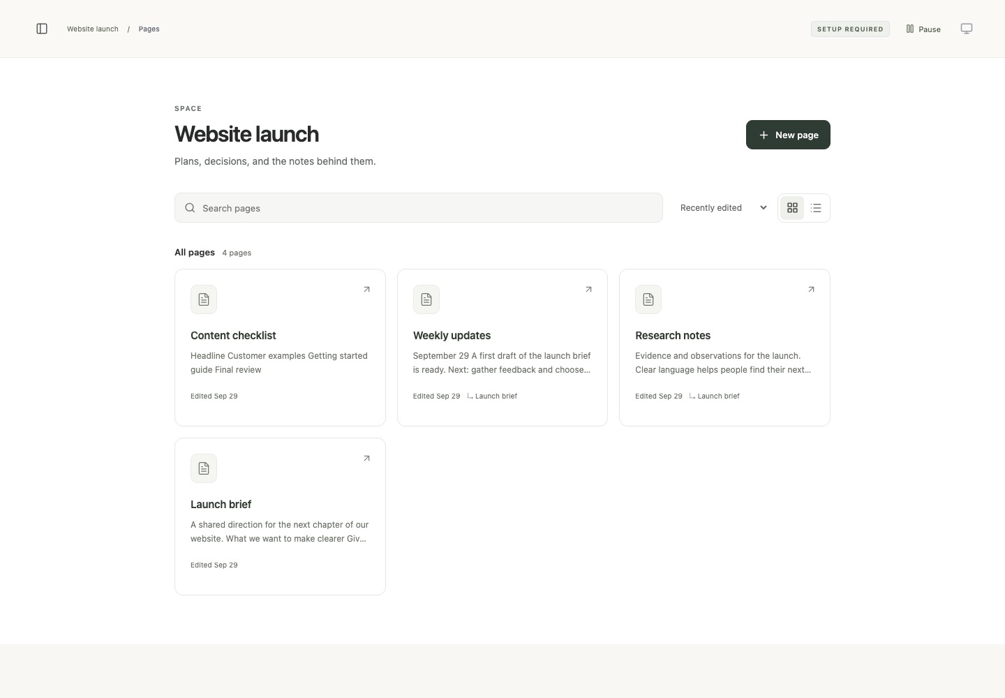Screen dimensions: 1005x698
Task: Switch to list view
Action: coord(816,208)
